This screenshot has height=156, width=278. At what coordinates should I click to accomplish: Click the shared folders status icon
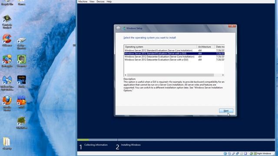pos(242,153)
